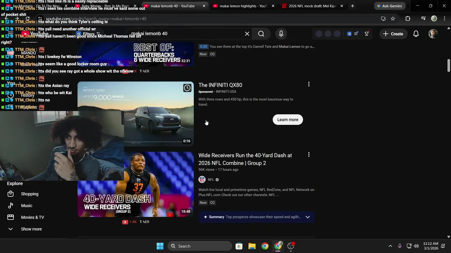
Task: Open options menu for 40-Yard Dash video
Action: point(309,155)
